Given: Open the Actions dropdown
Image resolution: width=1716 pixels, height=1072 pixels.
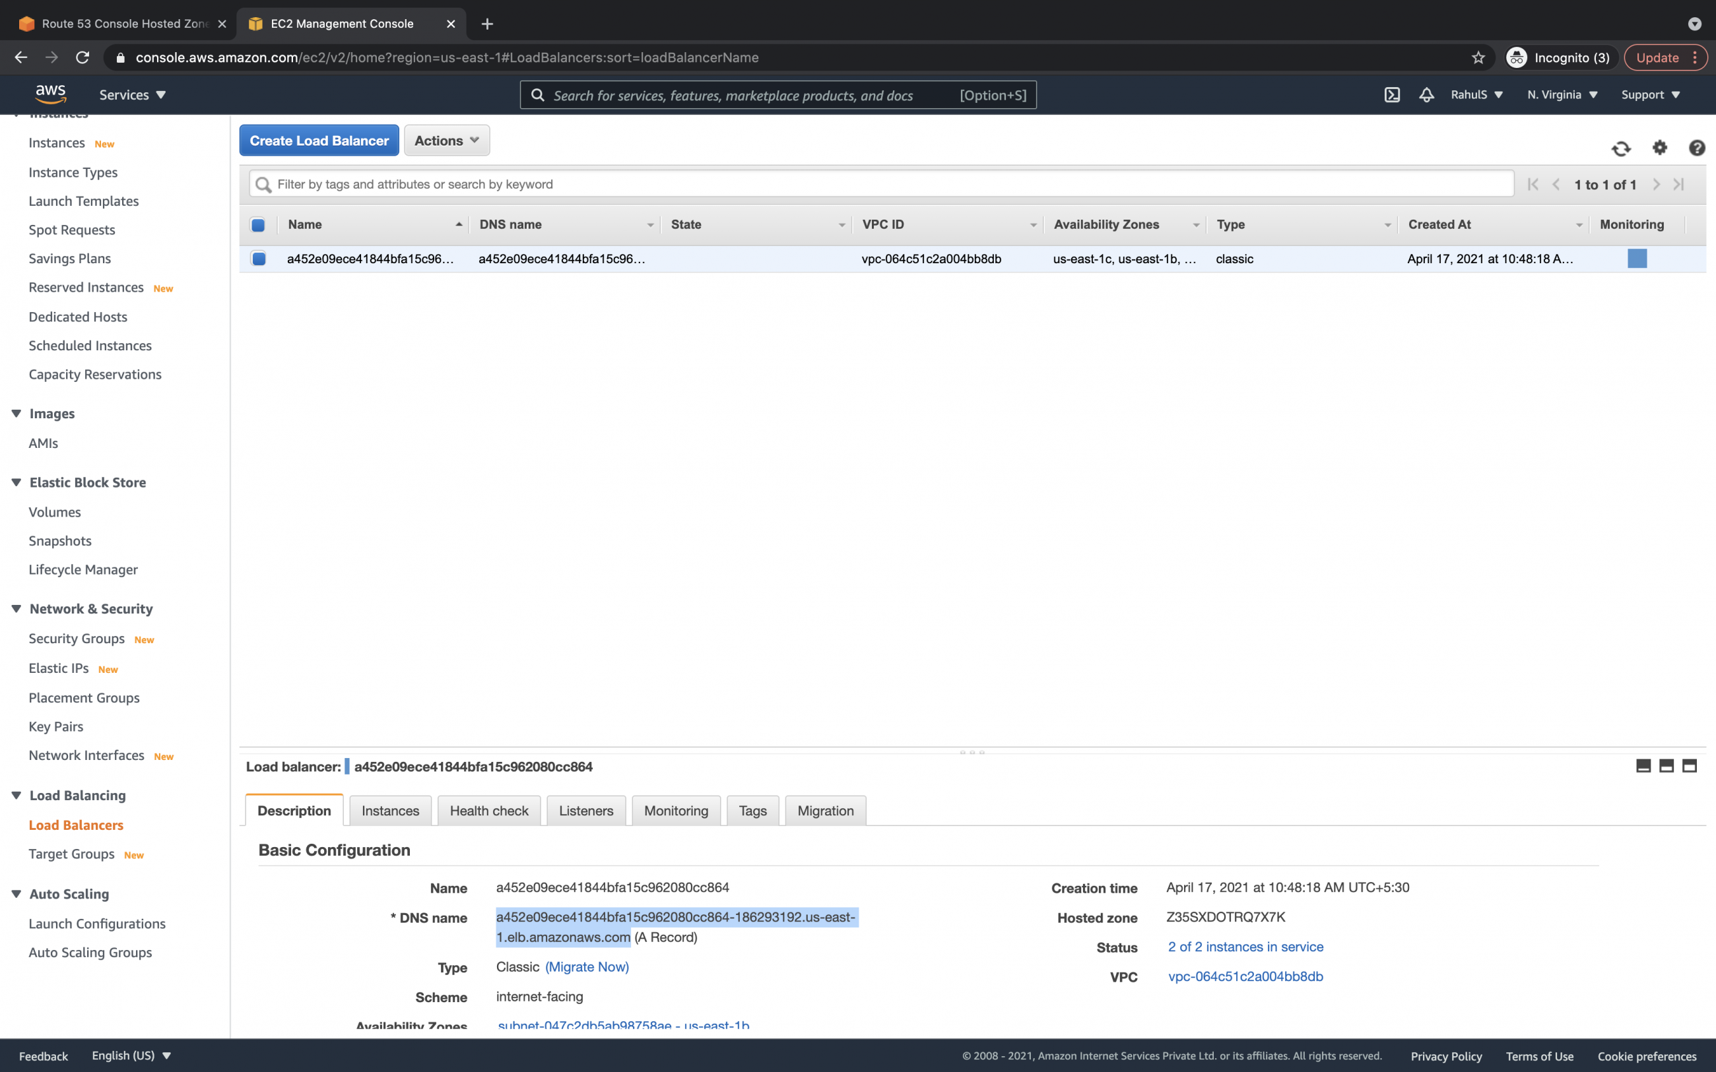Looking at the screenshot, I should 446,141.
